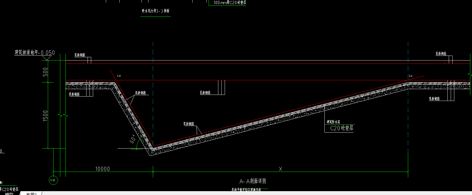
Task: Click the 500 vertical dimension text
Action: 45,72
